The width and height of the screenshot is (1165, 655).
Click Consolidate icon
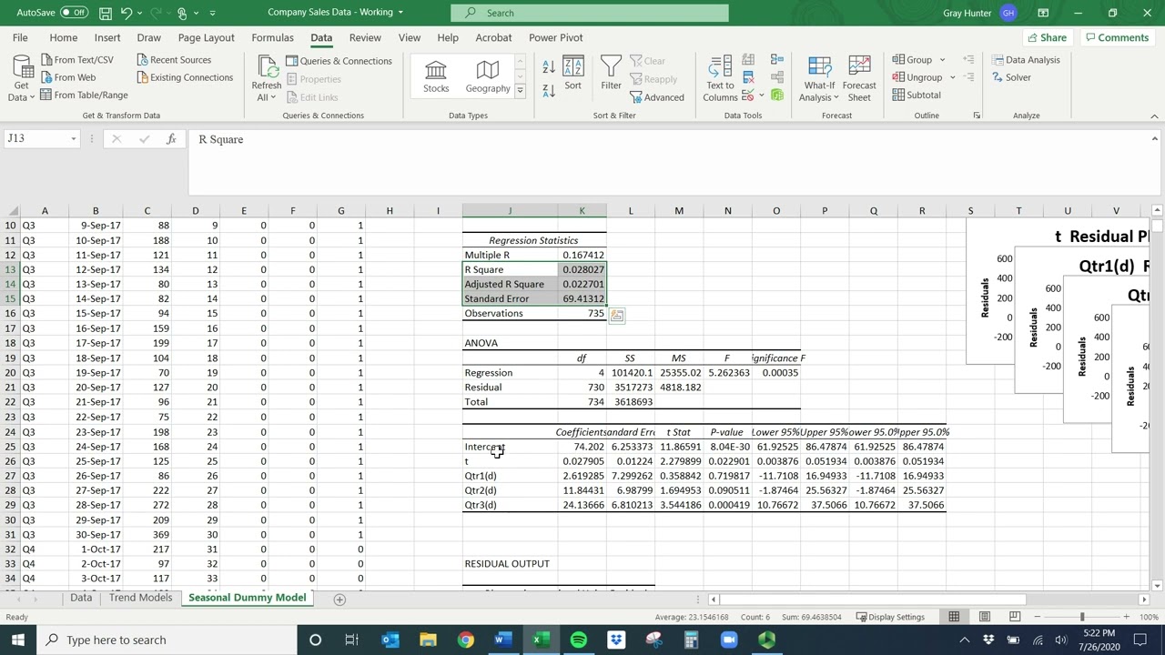776,60
